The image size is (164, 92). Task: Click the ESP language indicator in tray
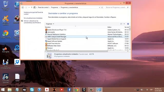click(x=151, y=90)
